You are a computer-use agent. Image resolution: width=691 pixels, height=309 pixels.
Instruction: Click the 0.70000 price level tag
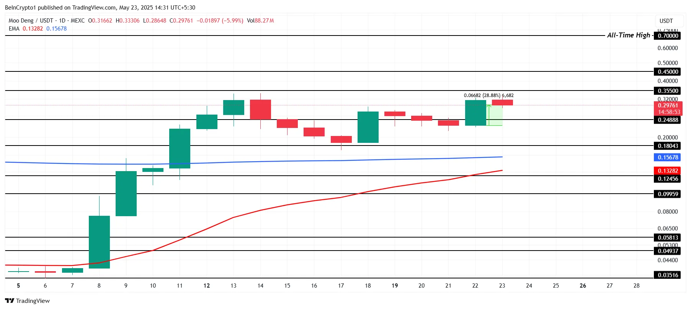667,36
